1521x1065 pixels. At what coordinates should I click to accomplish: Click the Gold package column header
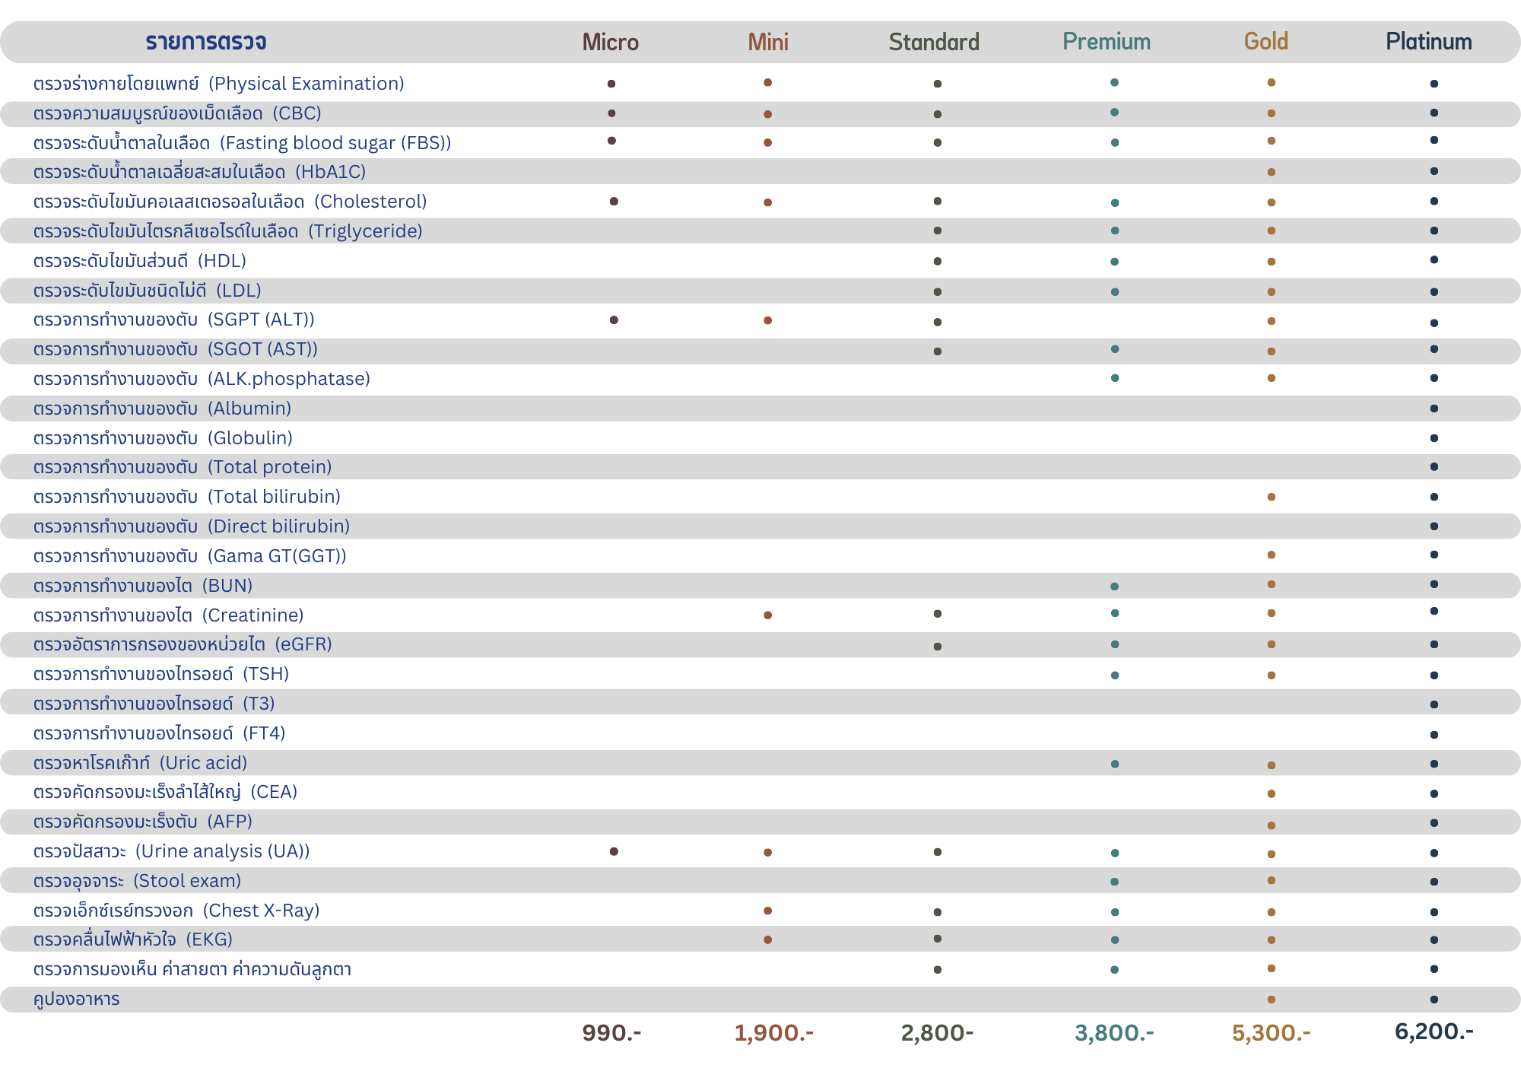pyautogui.click(x=1266, y=42)
